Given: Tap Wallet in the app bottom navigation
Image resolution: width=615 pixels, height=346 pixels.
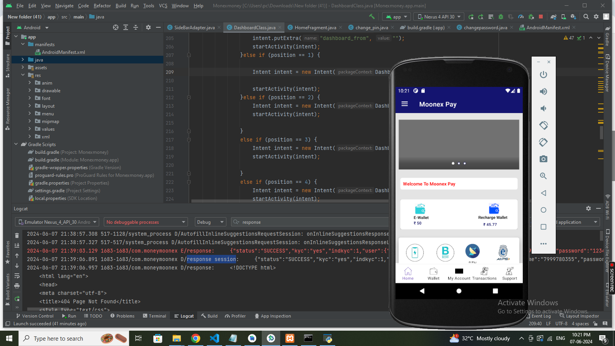Looking at the screenshot, I should pos(433,274).
